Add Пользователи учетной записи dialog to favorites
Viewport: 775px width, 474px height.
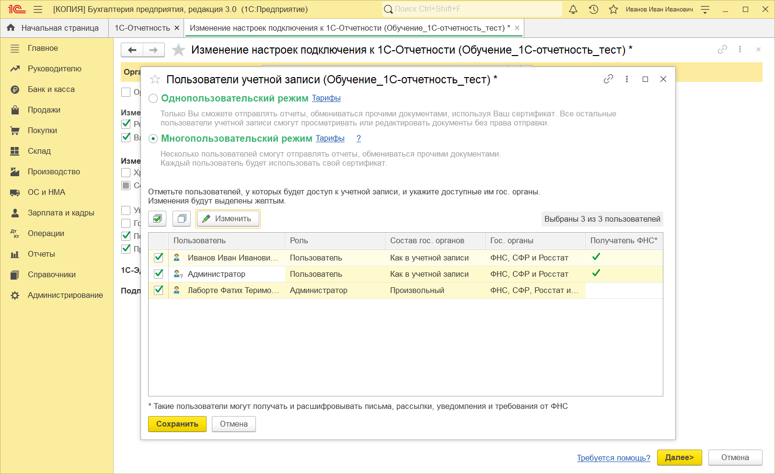click(x=155, y=79)
